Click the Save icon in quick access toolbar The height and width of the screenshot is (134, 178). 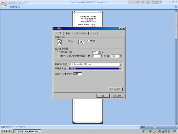pyautogui.click(x=10, y=2)
